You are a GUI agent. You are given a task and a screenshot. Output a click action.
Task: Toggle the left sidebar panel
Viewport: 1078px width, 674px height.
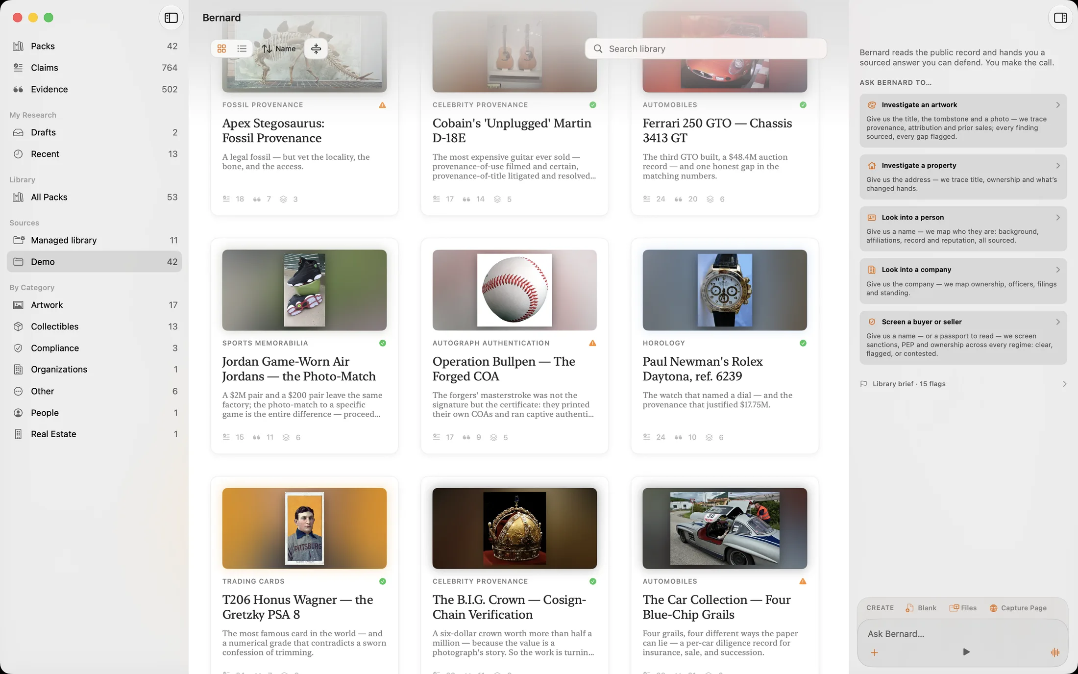pyautogui.click(x=171, y=18)
